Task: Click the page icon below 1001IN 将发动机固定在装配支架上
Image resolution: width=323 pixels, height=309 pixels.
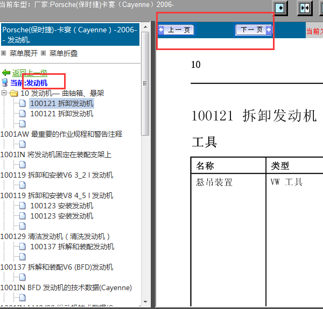Action: [23, 164]
